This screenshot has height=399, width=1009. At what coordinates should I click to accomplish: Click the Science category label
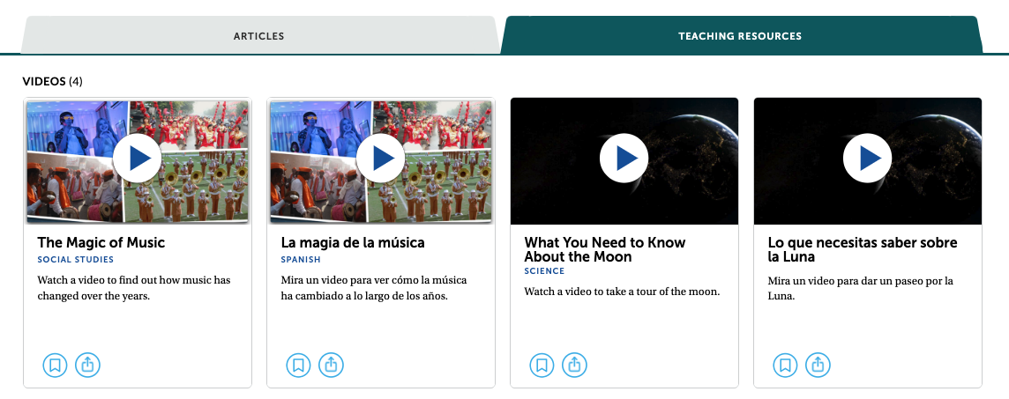544,271
